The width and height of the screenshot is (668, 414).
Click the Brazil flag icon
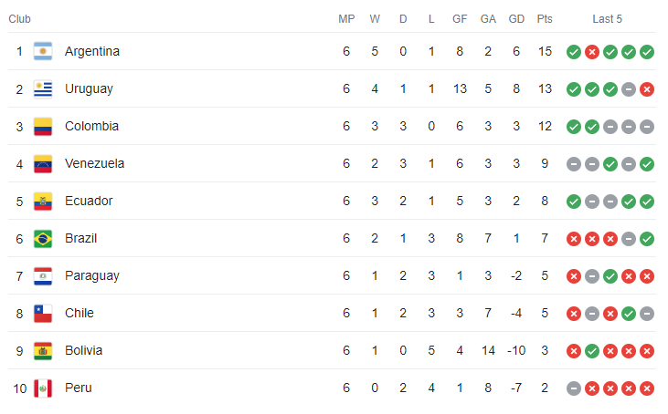43,239
